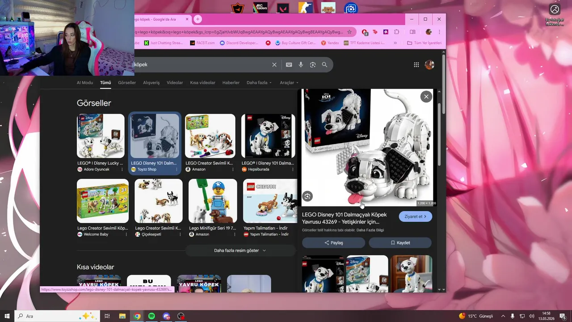Image resolution: width=572 pixels, height=322 pixels.
Task: Open the FACEIT.com bookmark
Action: (x=202, y=43)
